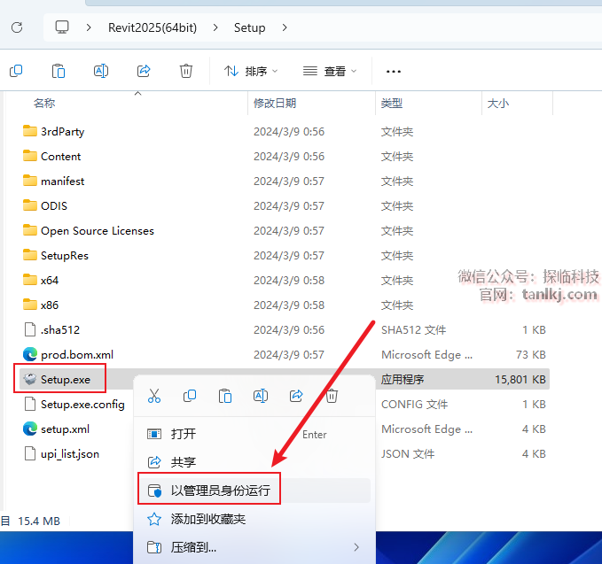Viewport: 602px width, 564px height.
Task: Select the 3rdParty folder
Action: tap(62, 131)
